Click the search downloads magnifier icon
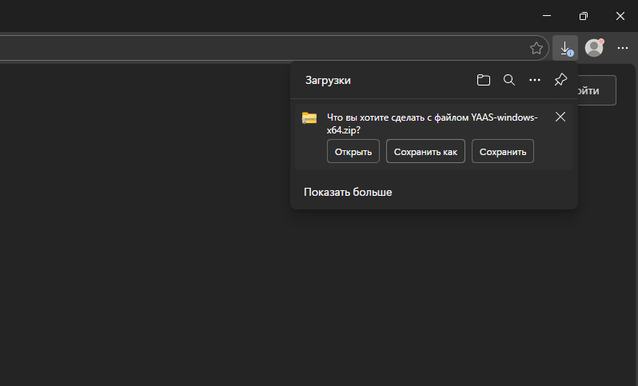The height and width of the screenshot is (386, 638). tap(508, 80)
